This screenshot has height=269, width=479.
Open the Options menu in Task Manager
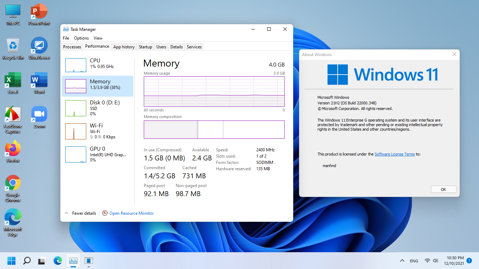point(81,38)
